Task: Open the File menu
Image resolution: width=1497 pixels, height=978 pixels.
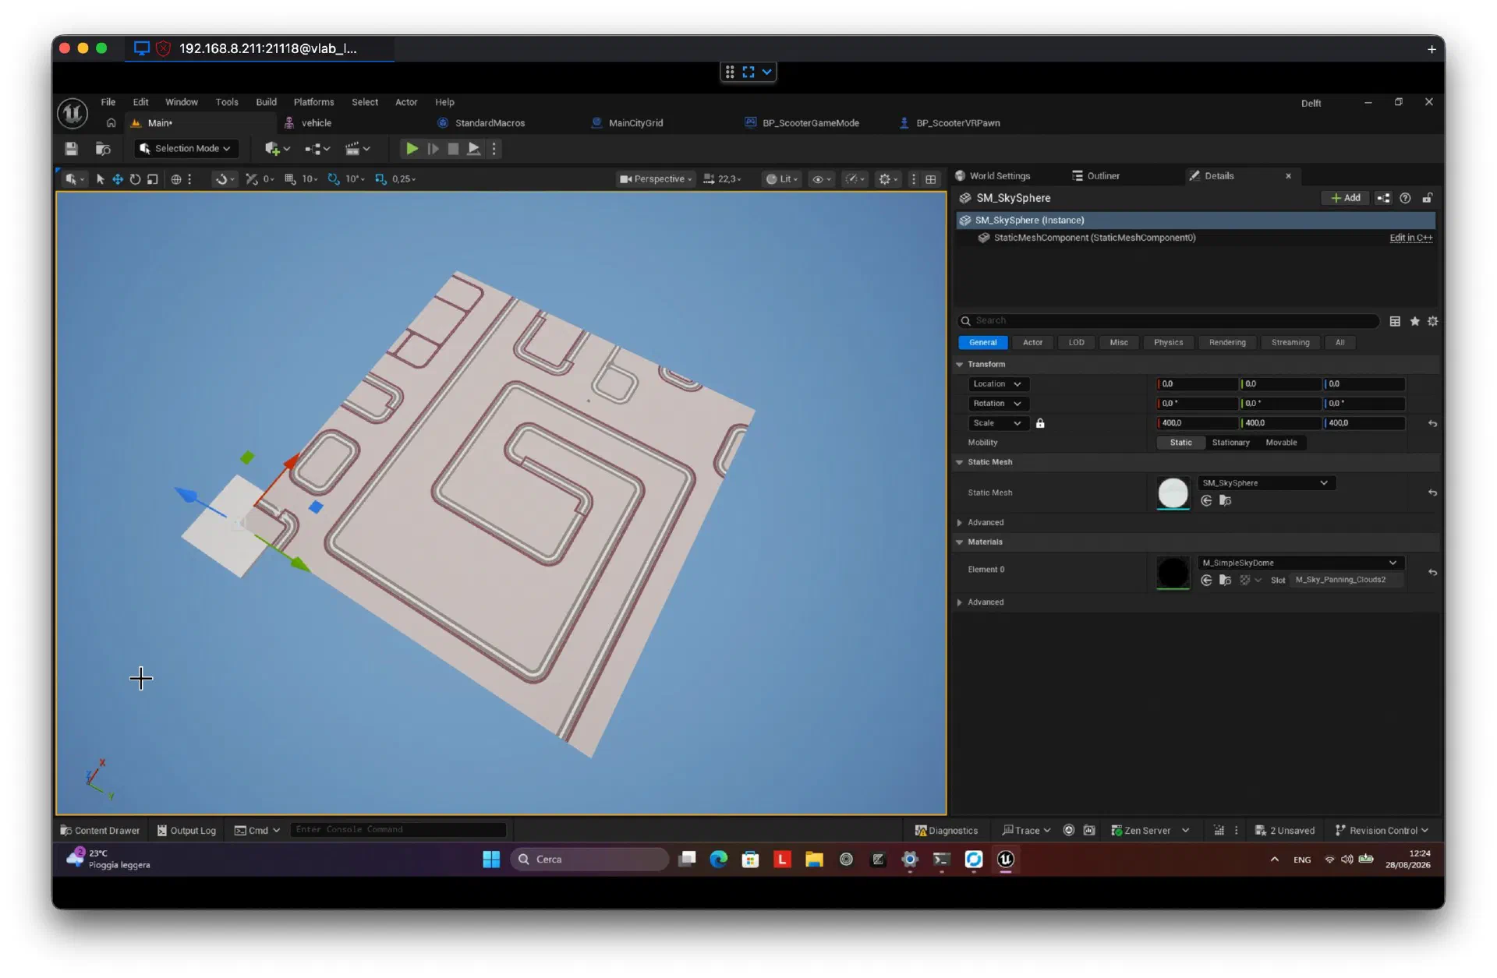Action: point(108,102)
